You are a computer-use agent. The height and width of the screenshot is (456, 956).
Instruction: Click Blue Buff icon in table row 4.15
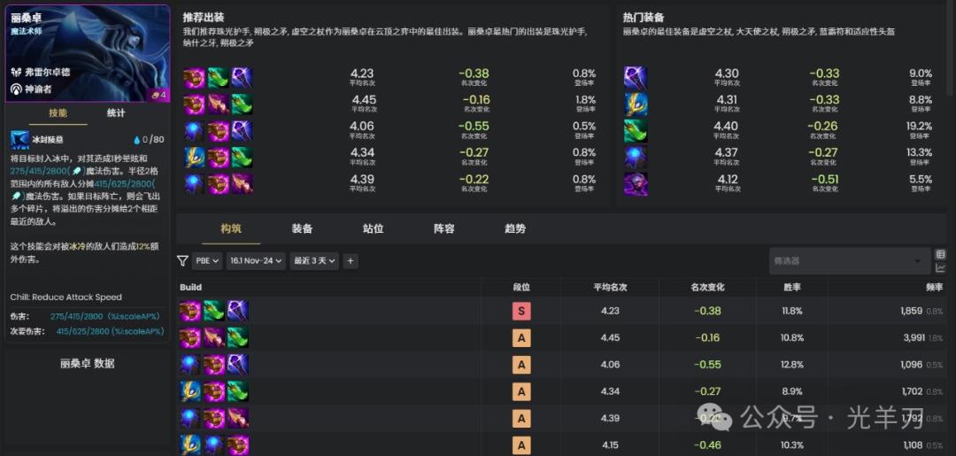point(214,445)
